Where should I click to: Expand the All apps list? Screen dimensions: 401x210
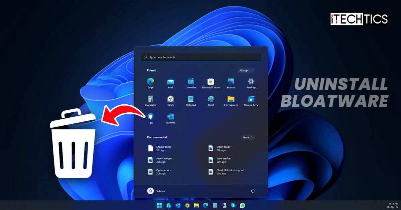(x=246, y=70)
